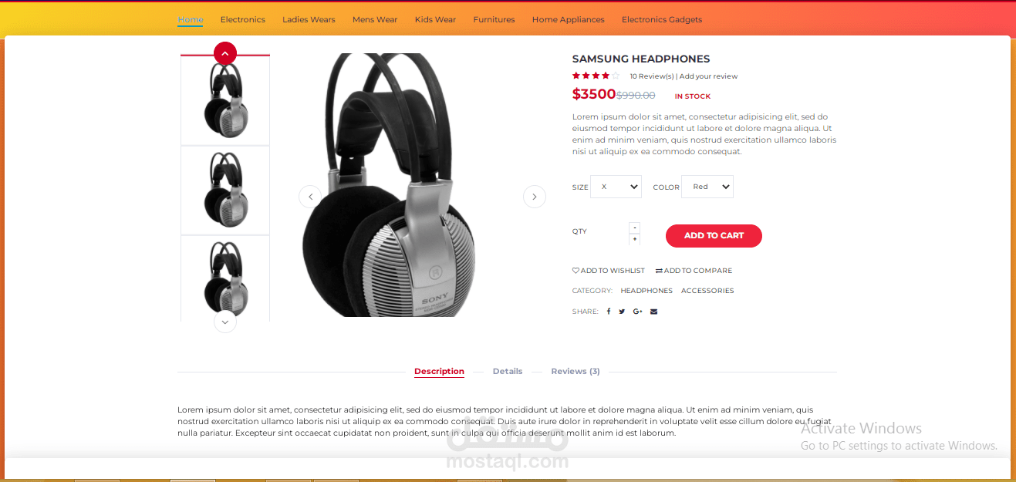The height and width of the screenshot is (482, 1016).
Task: Click the Add your review link
Action: pyautogui.click(x=708, y=76)
